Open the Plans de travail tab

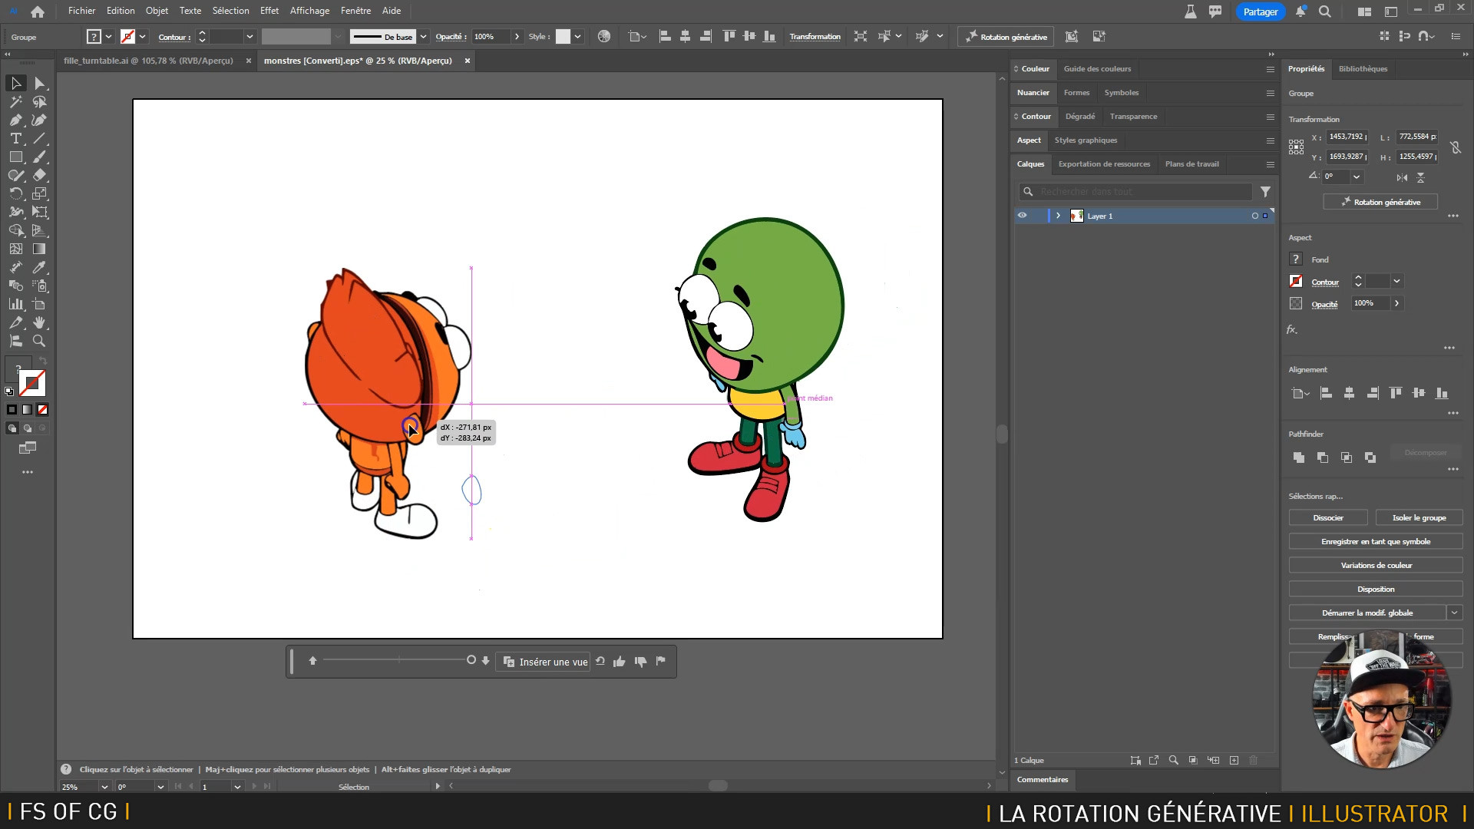(x=1191, y=164)
